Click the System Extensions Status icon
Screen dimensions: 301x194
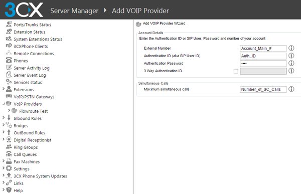[9, 39]
